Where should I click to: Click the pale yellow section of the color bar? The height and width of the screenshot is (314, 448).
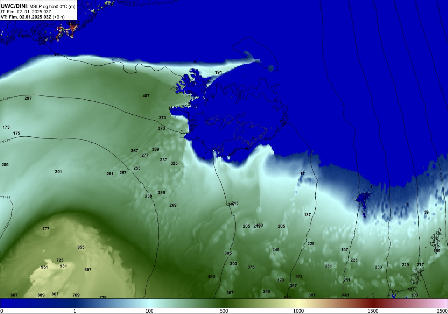[x=299, y=303]
